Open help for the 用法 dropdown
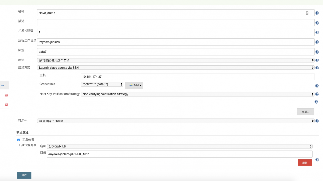Screen dimensions: 323x181 [317, 60]
